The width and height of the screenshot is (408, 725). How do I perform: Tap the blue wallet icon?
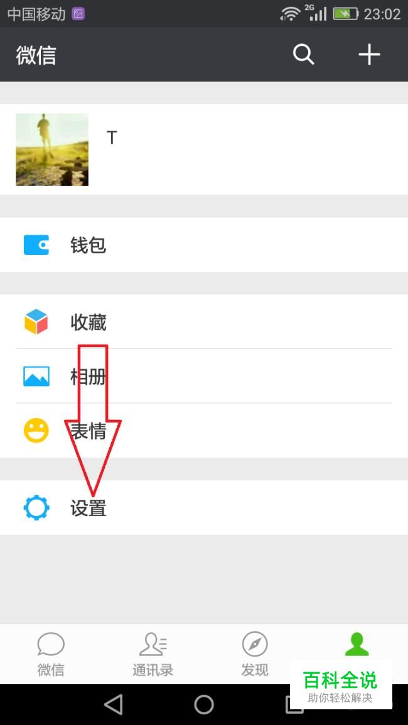[x=36, y=245]
